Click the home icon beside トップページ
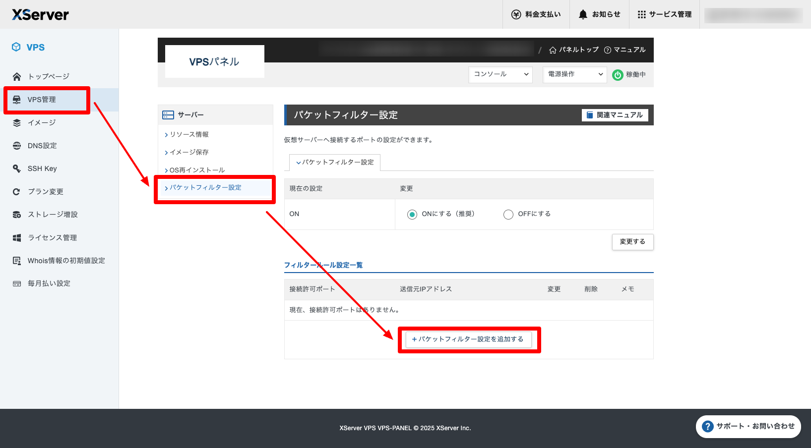The width and height of the screenshot is (811, 448). pos(17,76)
